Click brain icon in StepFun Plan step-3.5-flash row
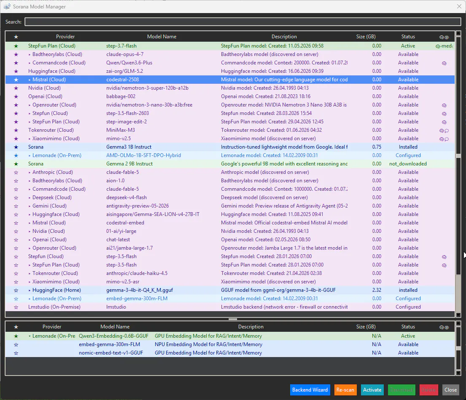The image size is (466, 400). point(444,265)
